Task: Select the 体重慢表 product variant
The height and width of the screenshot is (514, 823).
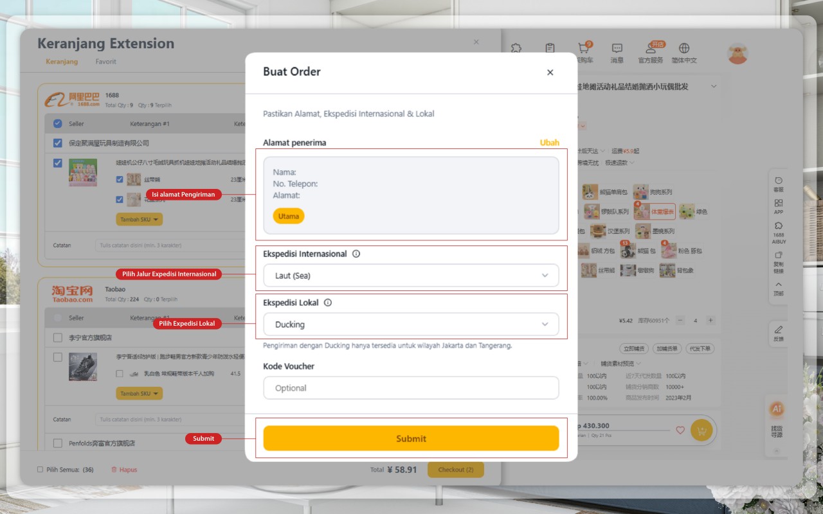Action: (x=655, y=211)
